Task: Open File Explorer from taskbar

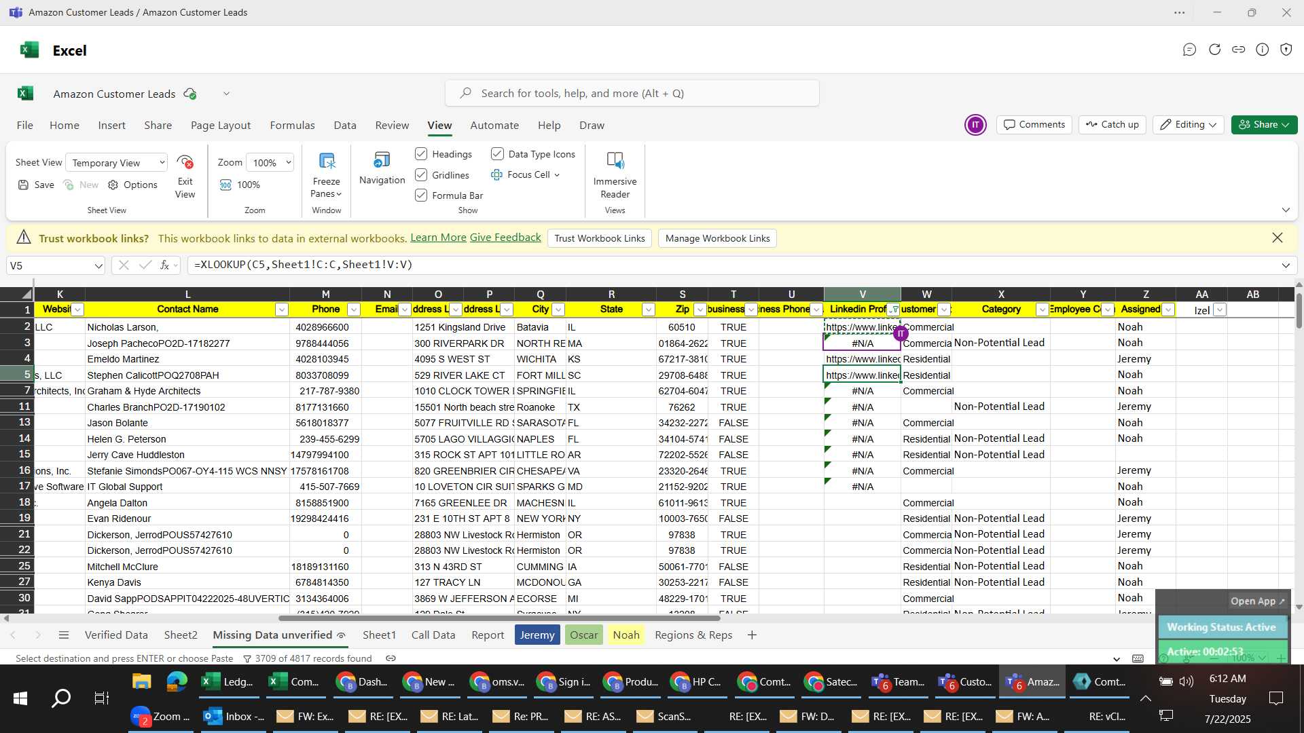Action: (141, 681)
